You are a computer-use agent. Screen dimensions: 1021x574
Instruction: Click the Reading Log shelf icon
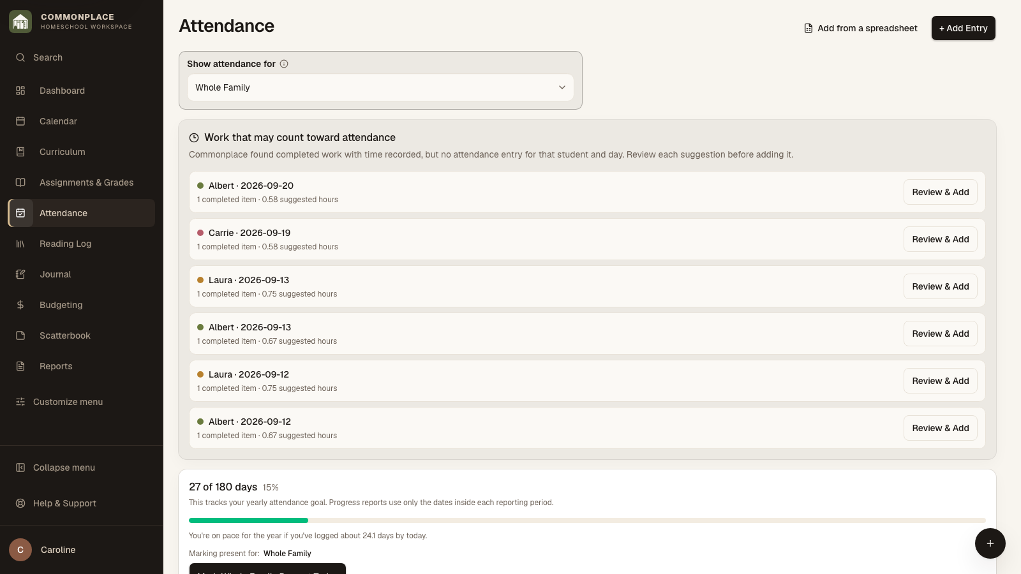(20, 244)
